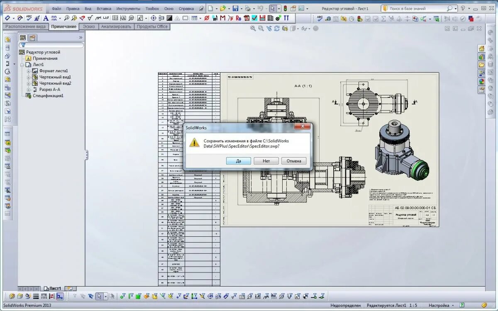
Task: Expand the Формат листа1 tree node
Action: pos(29,71)
